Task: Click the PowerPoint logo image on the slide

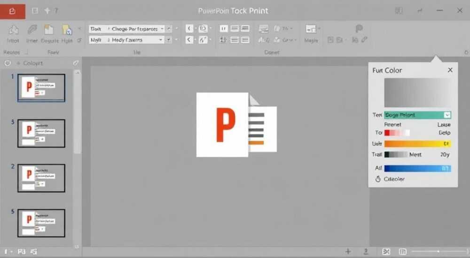Action: pos(236,124)
